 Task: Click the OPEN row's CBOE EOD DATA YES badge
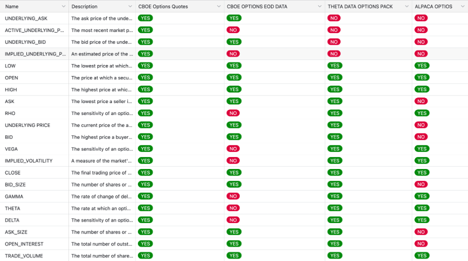[x=234, y=77]
